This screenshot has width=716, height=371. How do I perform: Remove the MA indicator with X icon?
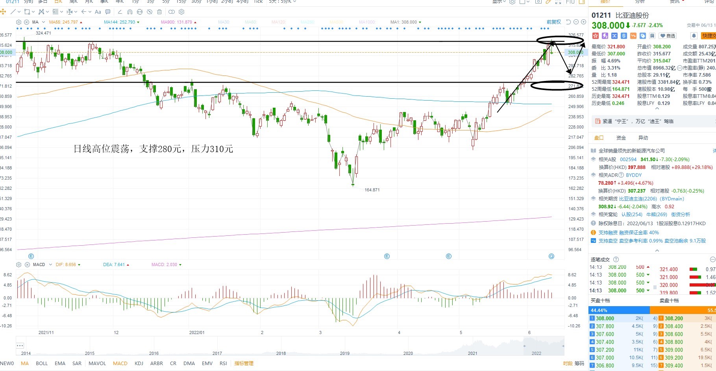coord(26,22)
